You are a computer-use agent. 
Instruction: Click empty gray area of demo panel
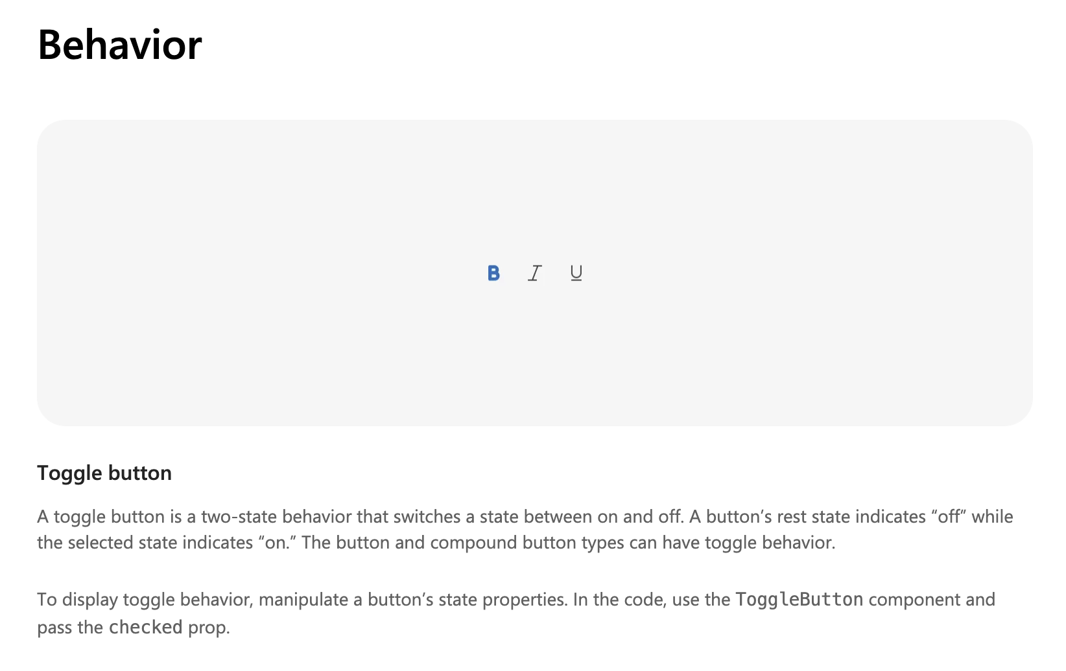(x=259, y=194)
